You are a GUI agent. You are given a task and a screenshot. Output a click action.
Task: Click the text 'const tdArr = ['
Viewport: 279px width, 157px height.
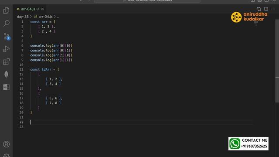click(44, 69)
